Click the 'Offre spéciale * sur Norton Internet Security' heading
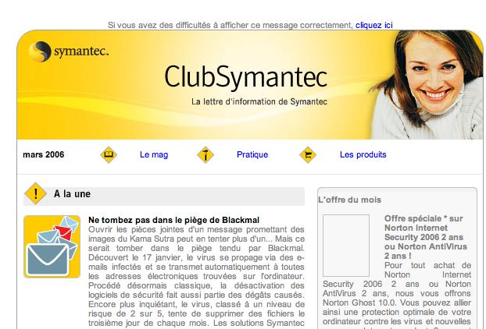This screenshot has width=486, height=329. pos(426,237)
